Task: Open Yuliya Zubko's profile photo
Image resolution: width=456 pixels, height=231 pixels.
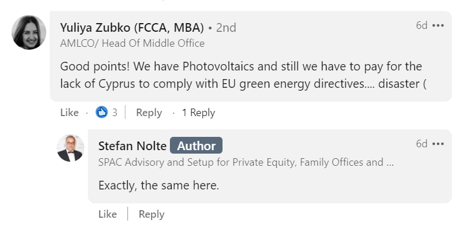Action: tap(29, 32)
